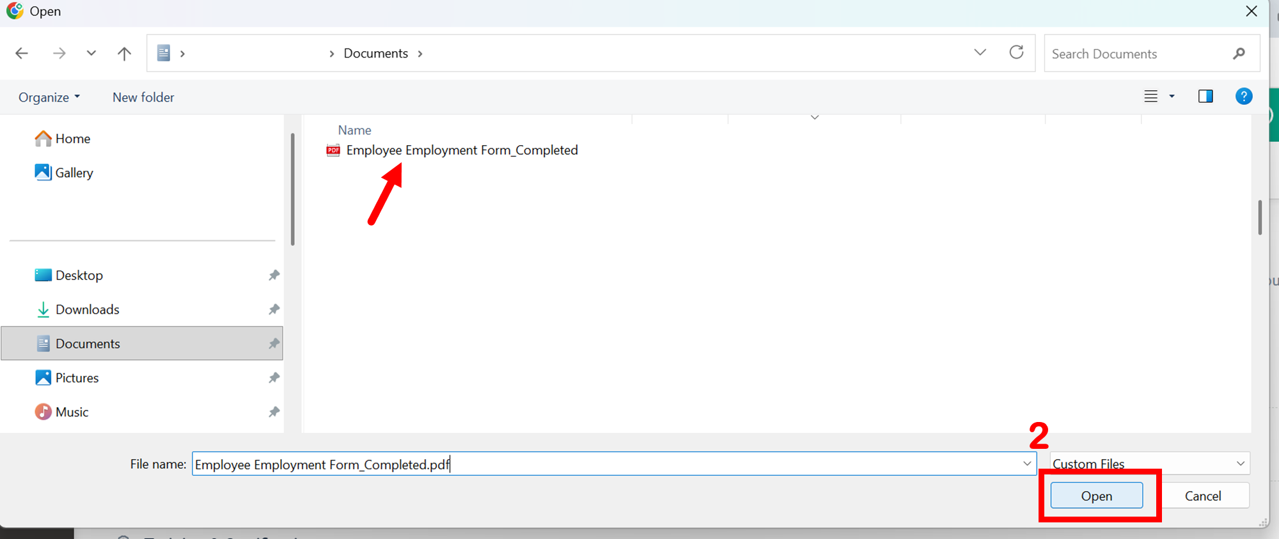Click the search magnifier icon

1239,54
